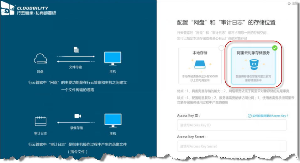The image size is (300, 163).
Task: Click the question mark help icon
Action: [x=250, y=116]
